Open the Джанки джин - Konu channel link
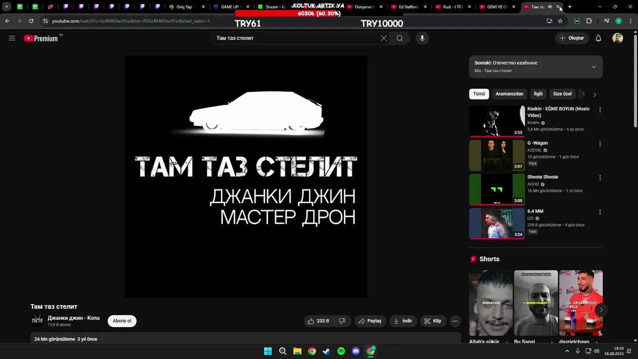 (74, 318)
